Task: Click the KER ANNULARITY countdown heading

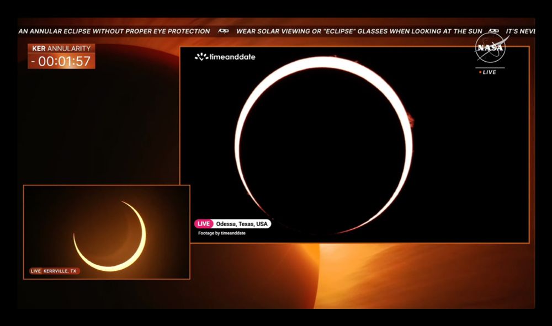Action: pyautogui.click(x=61, y=49)
